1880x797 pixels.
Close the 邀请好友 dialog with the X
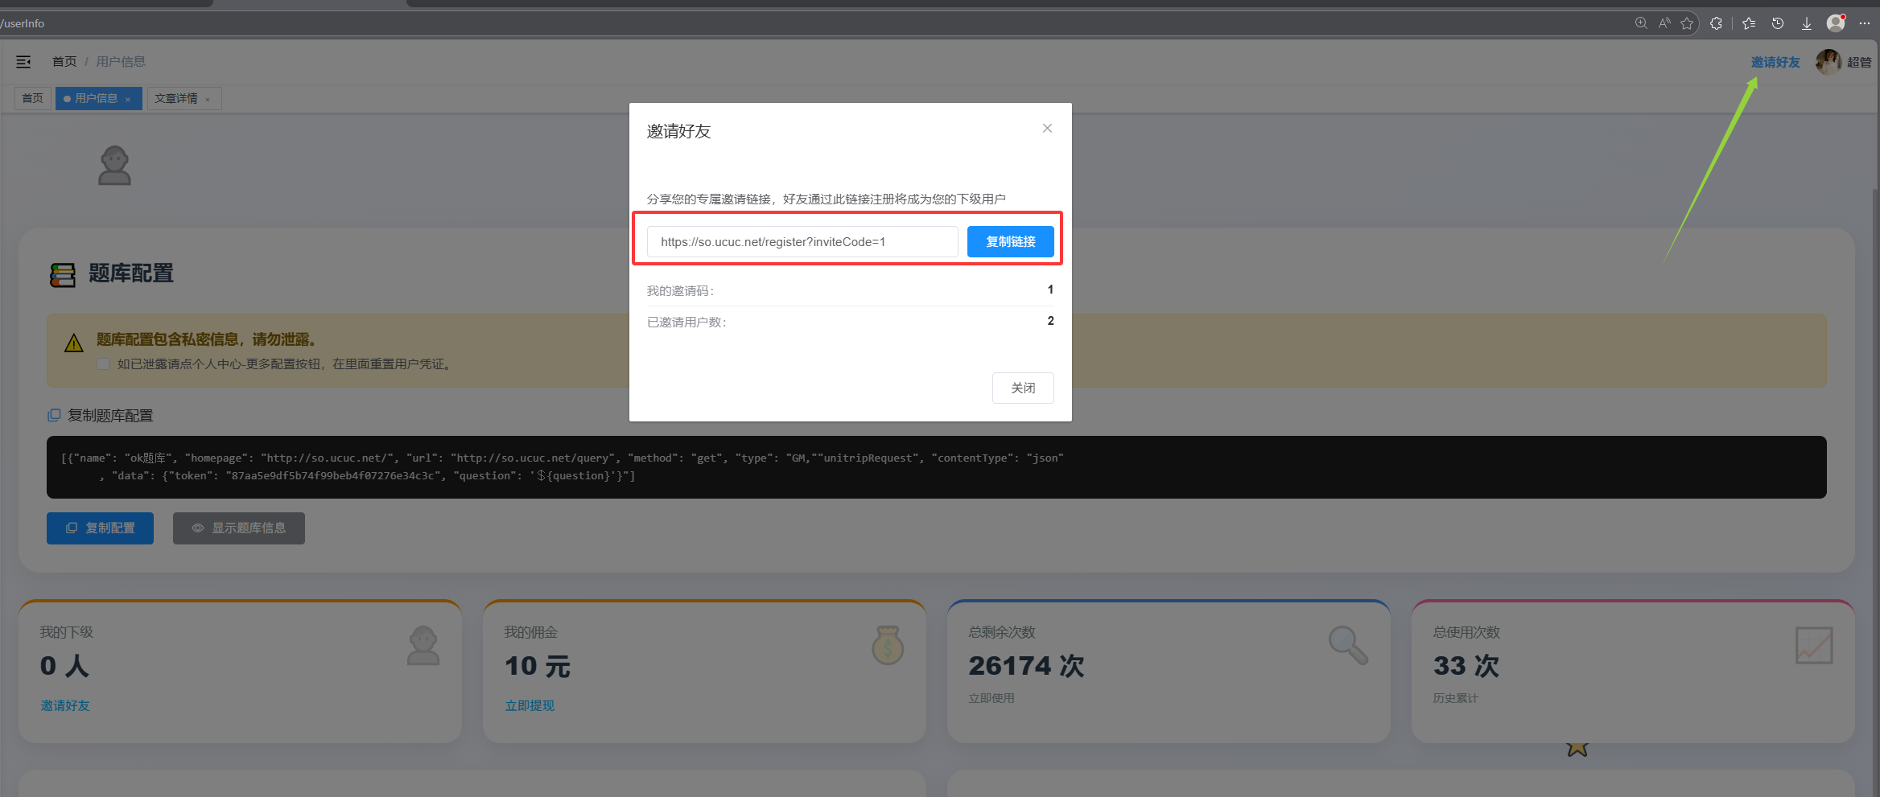point(1047,128)
